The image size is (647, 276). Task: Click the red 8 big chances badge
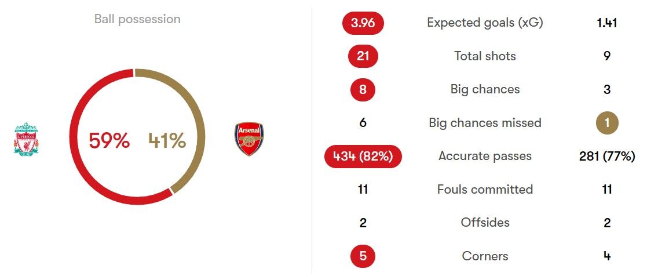pos(363,89)
